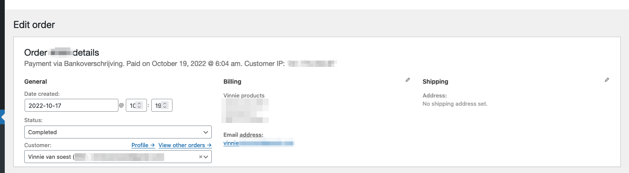Focus the Date created field 2022-10-17
This screenshot has height=173, width=629.
71,106
